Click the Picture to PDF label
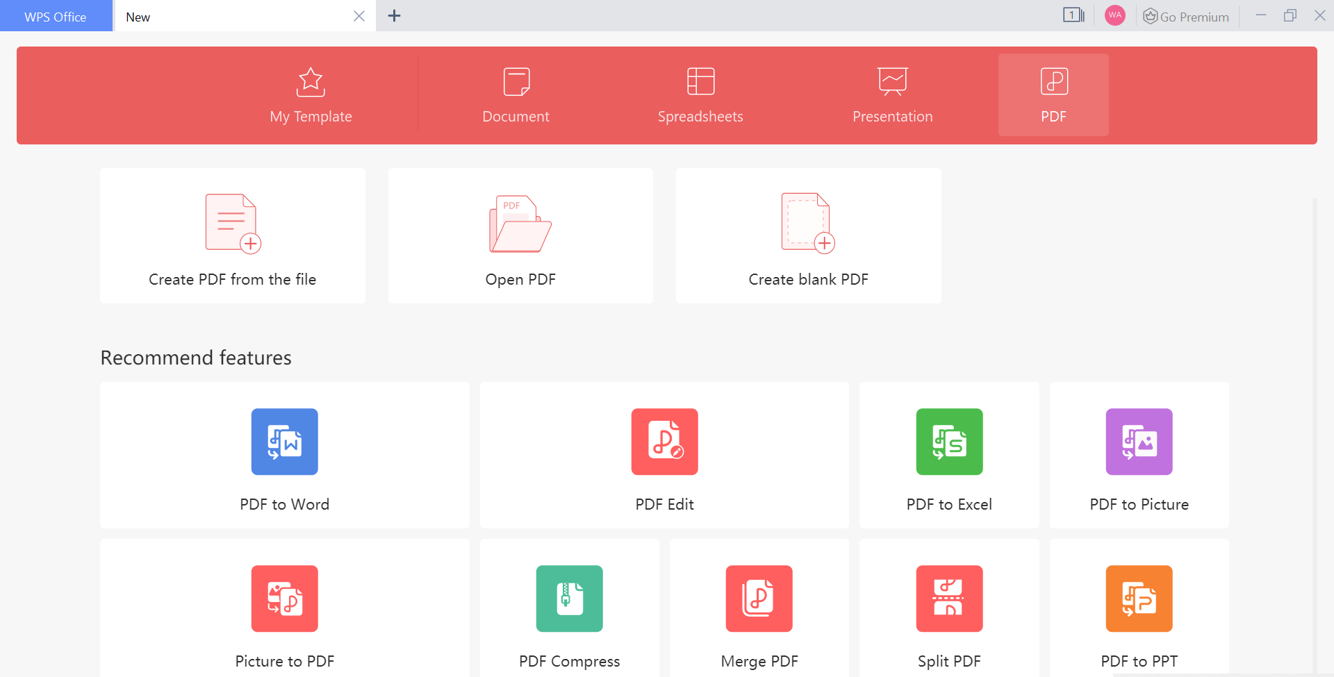The image size is (1334, 677). (285, 661)
